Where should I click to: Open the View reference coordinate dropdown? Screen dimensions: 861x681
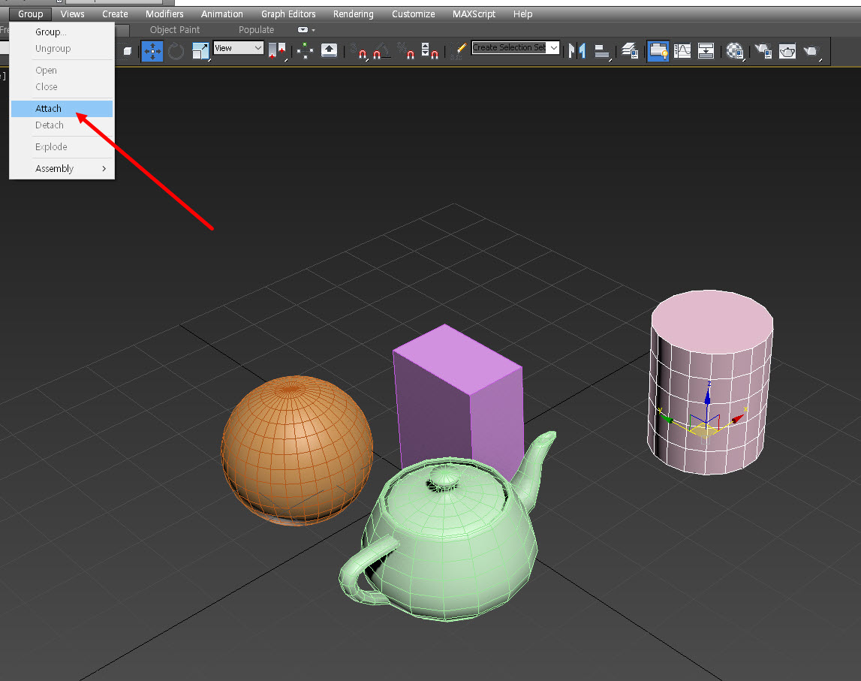[x=238, y=48]
